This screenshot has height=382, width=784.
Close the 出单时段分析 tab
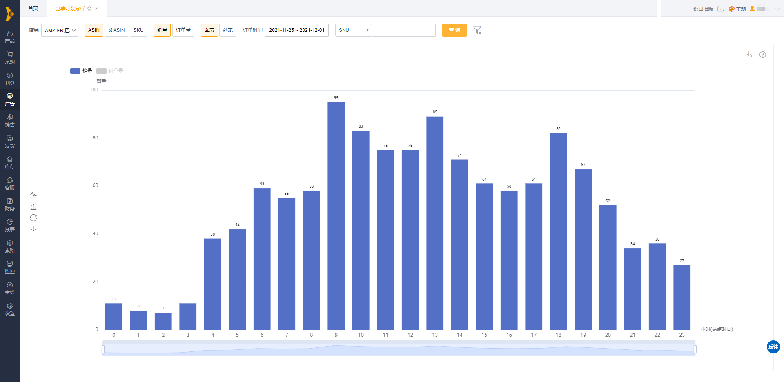(x=97, y=9)
